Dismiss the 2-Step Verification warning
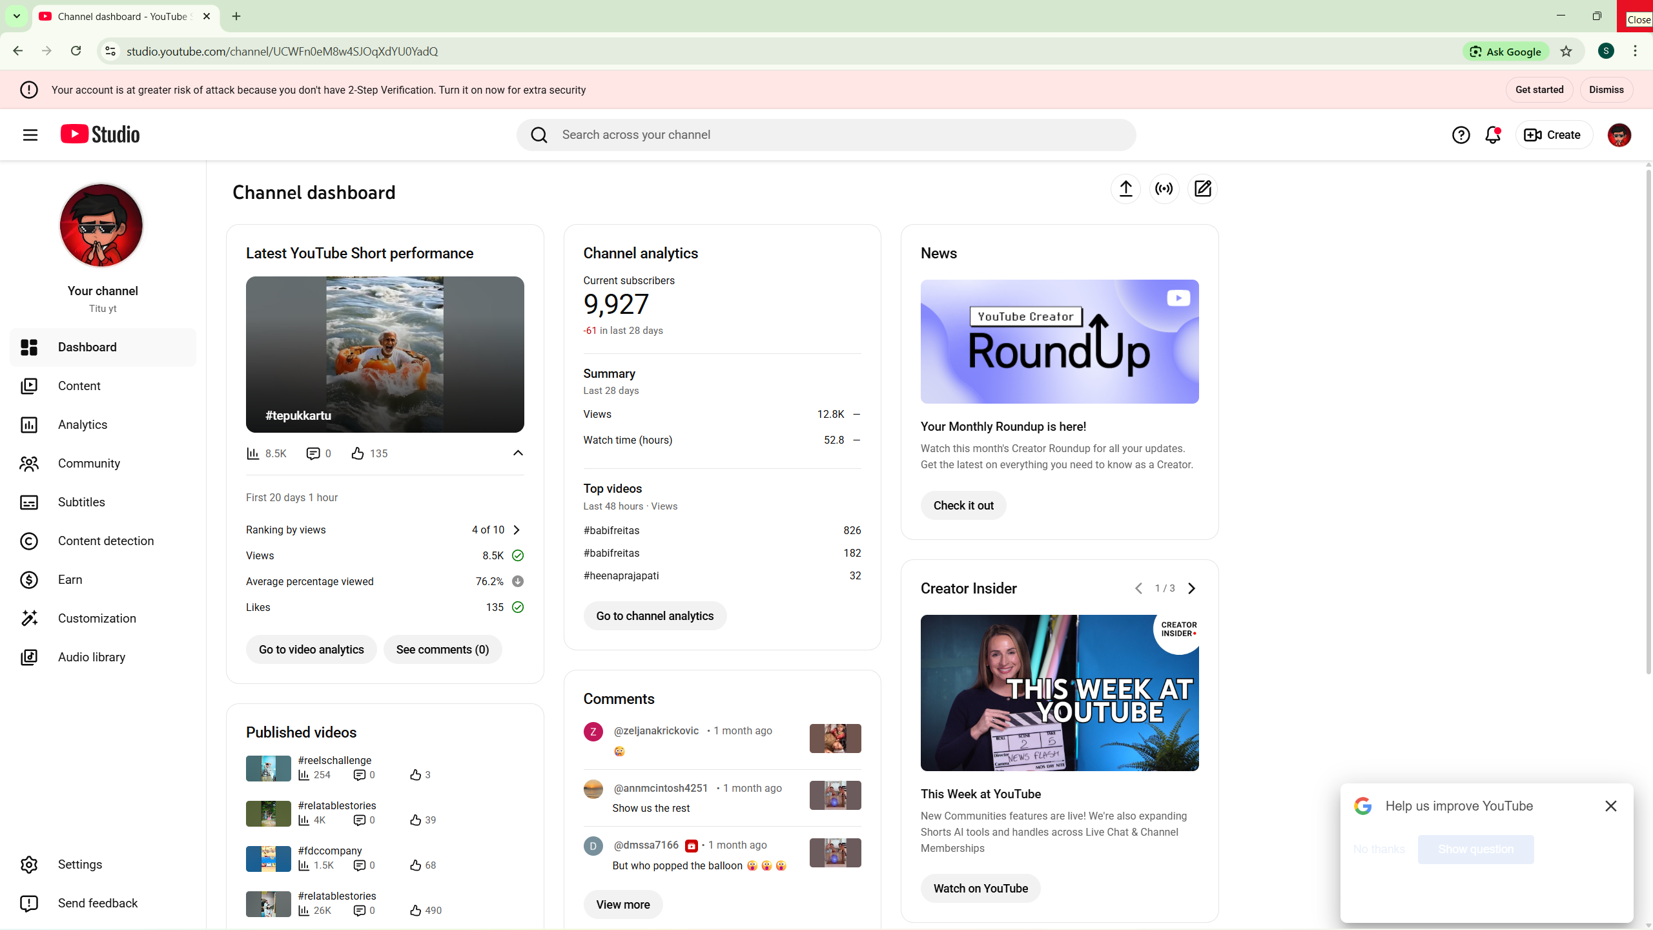This screenshot has height=930, width=1653. click(1606, 90)
